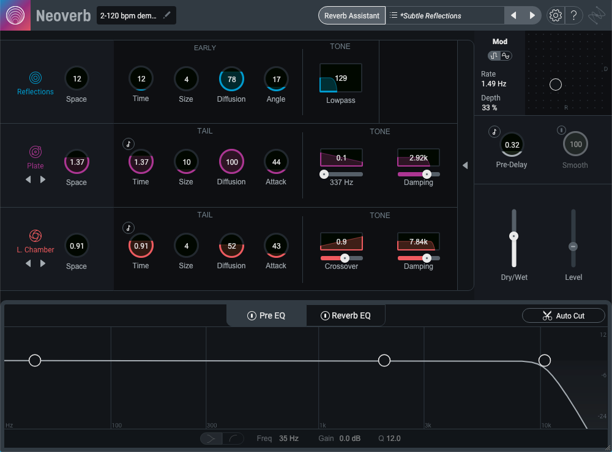Image resolution: width=612 pixels, height=452 pixels.
Task: Click the Plate Attack knob 44
Action: (277, 162)
